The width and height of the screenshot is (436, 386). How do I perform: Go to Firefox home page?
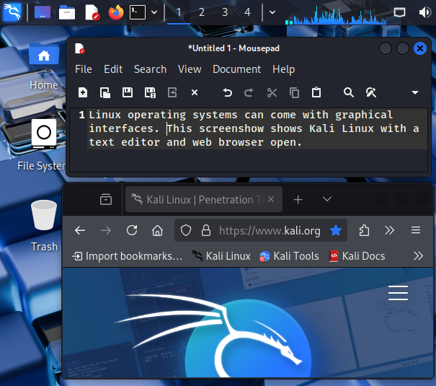[157, 230]
